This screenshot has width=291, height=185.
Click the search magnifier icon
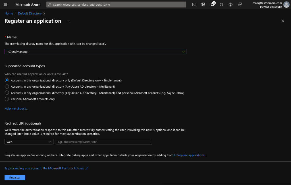click(x=49, y=5)
